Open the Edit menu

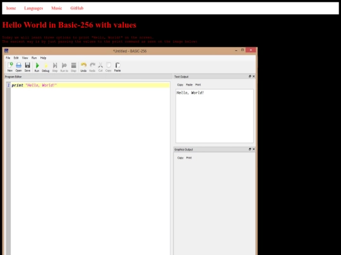[x=16, y=58]
